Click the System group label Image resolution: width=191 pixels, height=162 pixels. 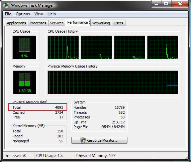point(80,102)
